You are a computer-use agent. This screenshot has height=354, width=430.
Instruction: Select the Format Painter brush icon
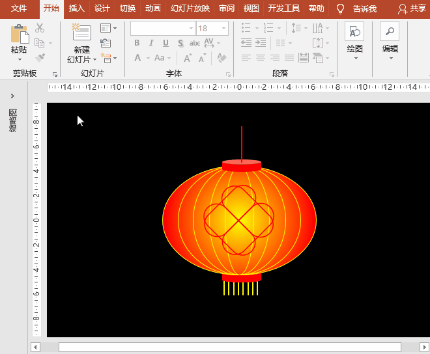40,58
